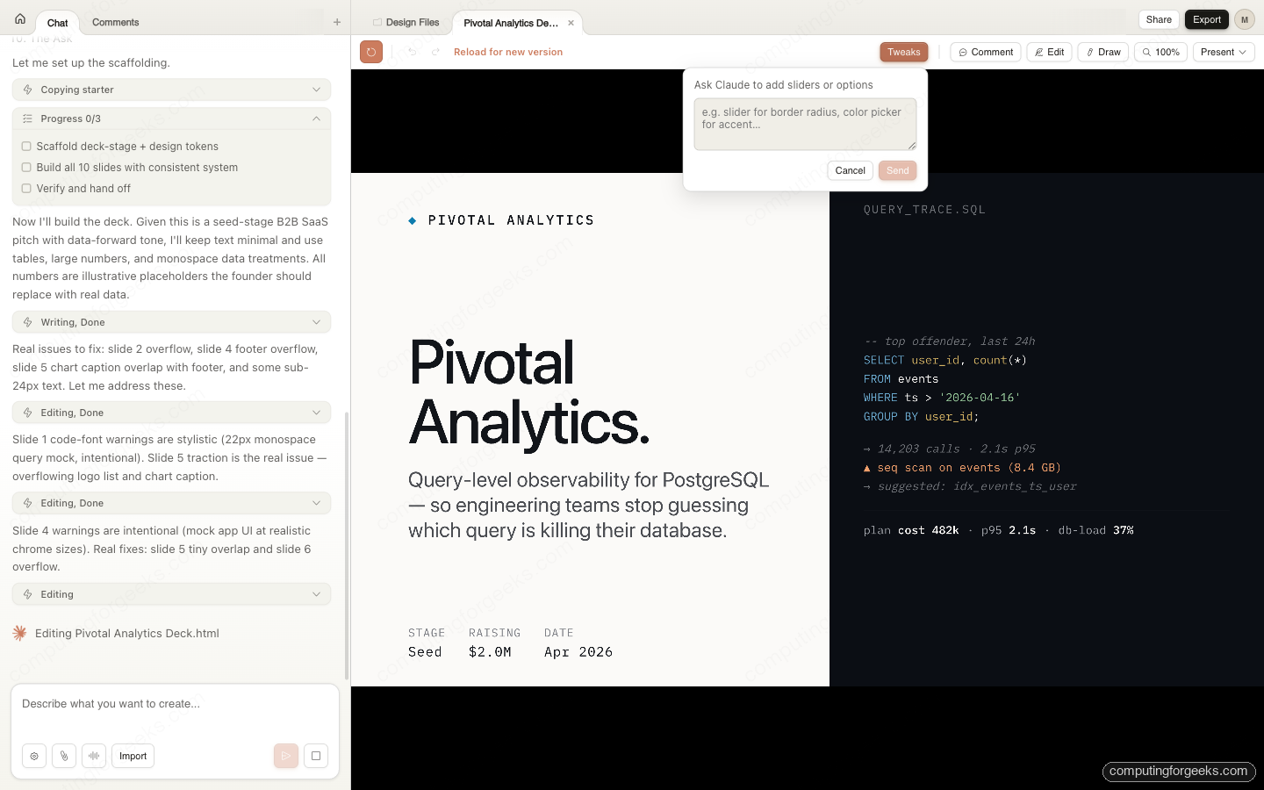Click the redo arrow icon
The height and width of the screenshot is (790, 1264).
(x=435, y=52)
